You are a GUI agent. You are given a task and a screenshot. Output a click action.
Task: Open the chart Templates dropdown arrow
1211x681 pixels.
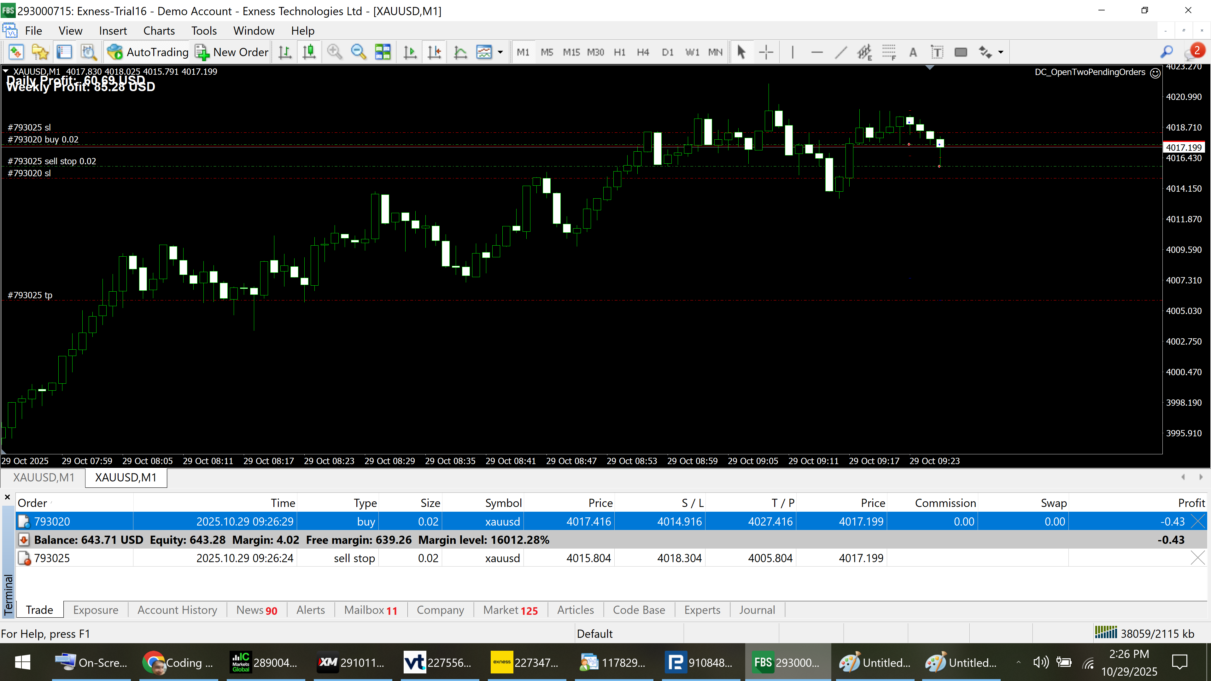point(500,52)
